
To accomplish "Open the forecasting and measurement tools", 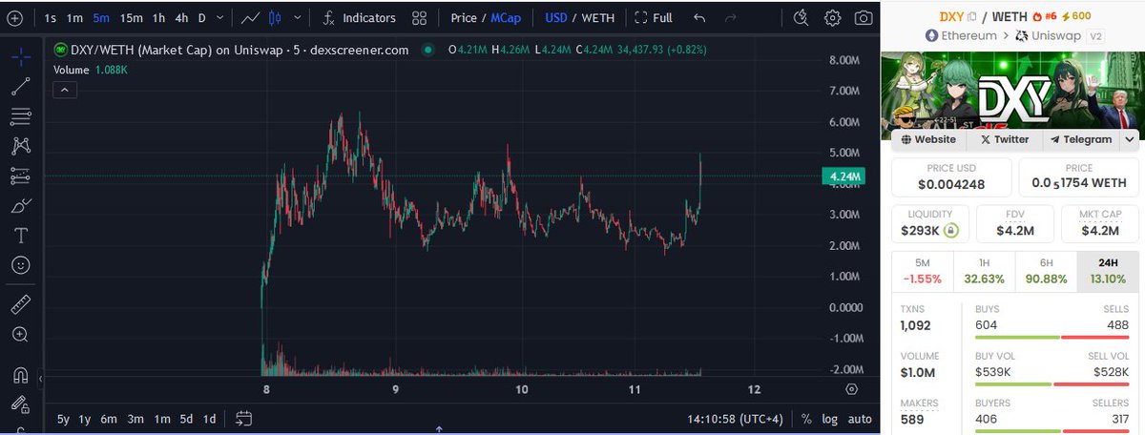I will [x=20, y=176].
